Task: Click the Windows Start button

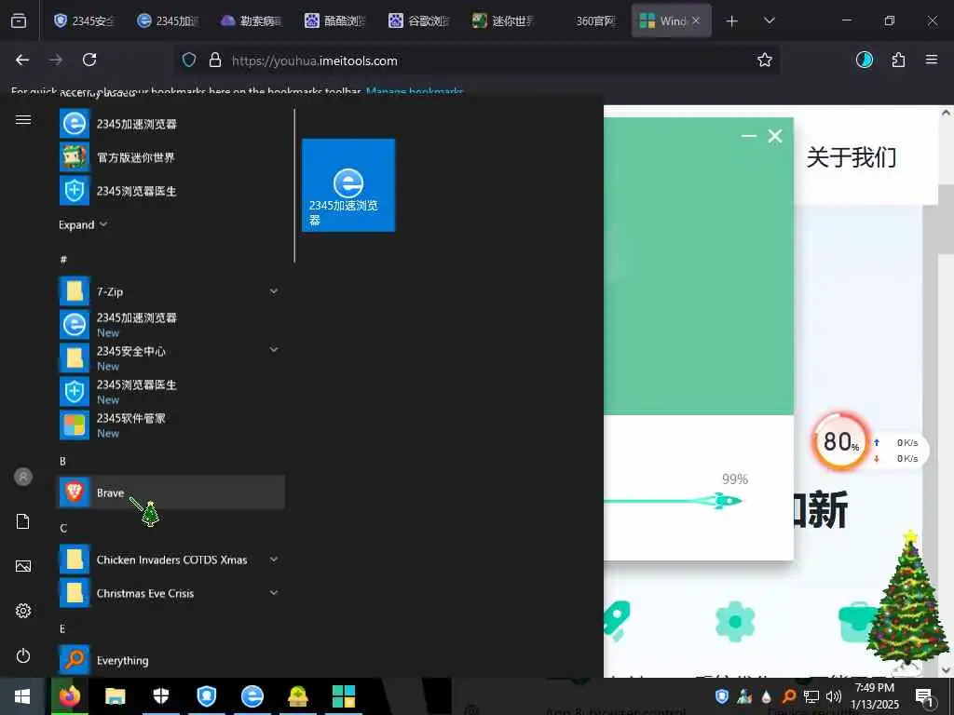Action: [22, 696]
